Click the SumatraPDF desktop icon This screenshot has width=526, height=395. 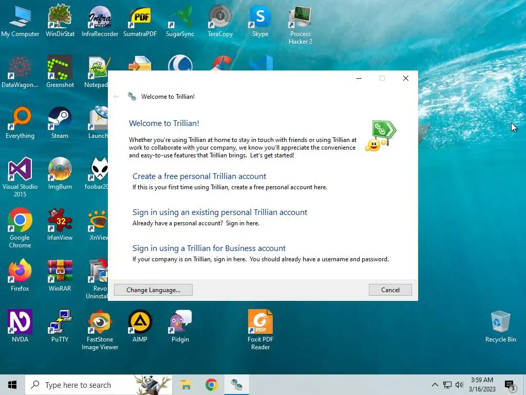[140, 22]
